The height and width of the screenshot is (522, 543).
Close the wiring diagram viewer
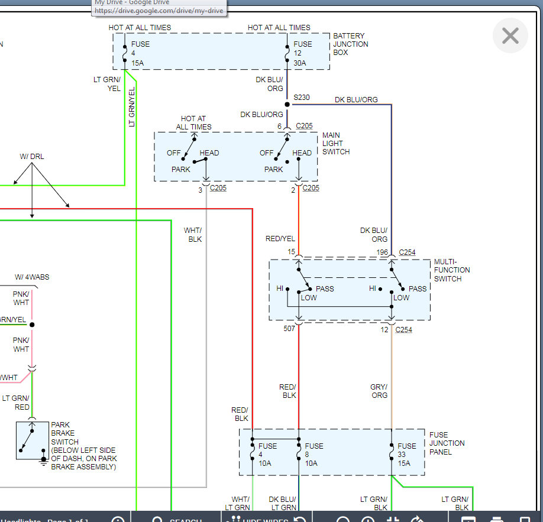click(510, 35)
